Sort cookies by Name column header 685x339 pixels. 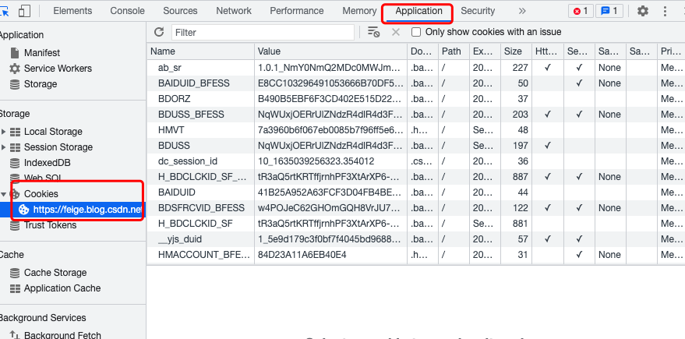pos(200,51)
